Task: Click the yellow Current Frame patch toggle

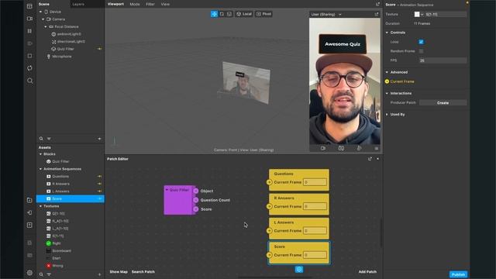Action: click(x=387, y=81)
